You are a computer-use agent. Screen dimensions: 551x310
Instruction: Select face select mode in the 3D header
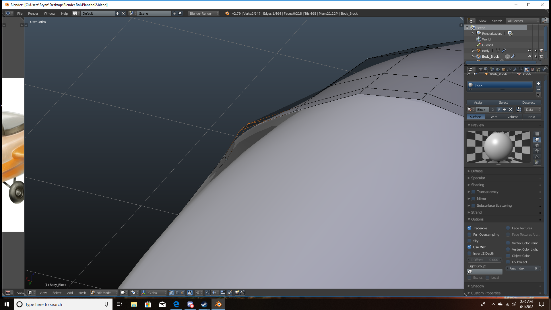[x=183, y=292]
